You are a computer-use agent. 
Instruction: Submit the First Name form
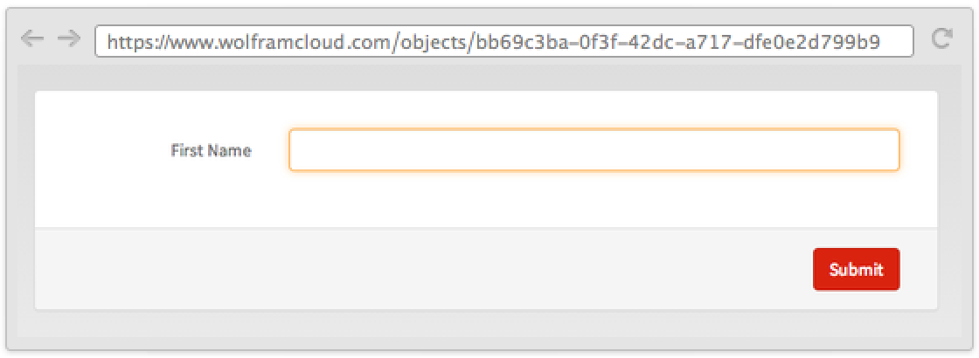856,270
